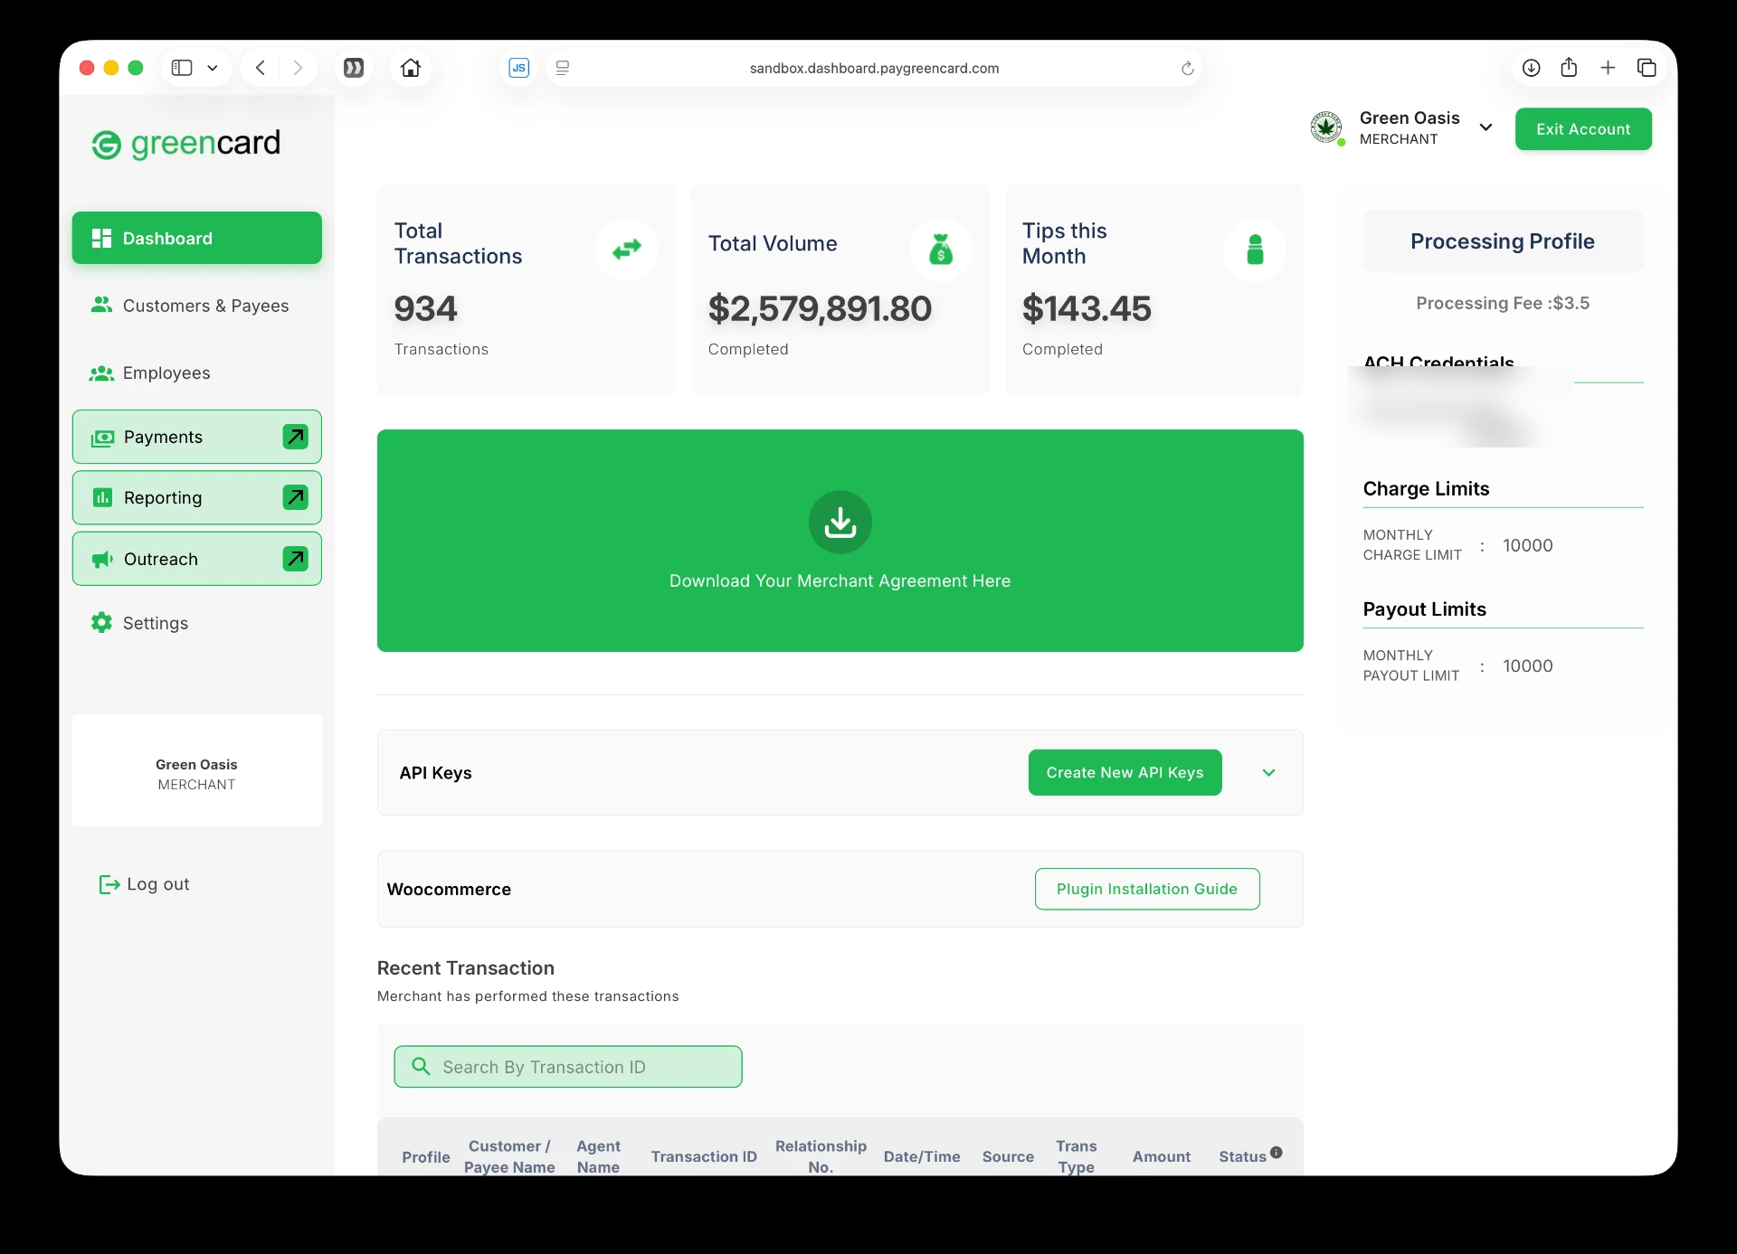The height and width of the screenshot is (1254, 1737).
Task: Click the Total Volume money bag icon
Action: (x=941, y=249)
